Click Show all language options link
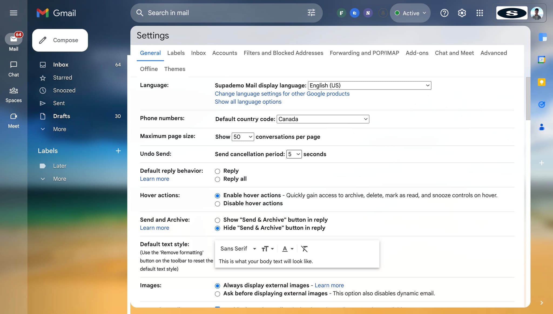This screenshot has width=553, height=314. pos(248,102)
